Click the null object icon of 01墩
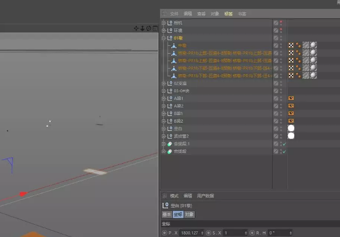The height and width of the screenshot is (237, 340). (x=170, y=38)
